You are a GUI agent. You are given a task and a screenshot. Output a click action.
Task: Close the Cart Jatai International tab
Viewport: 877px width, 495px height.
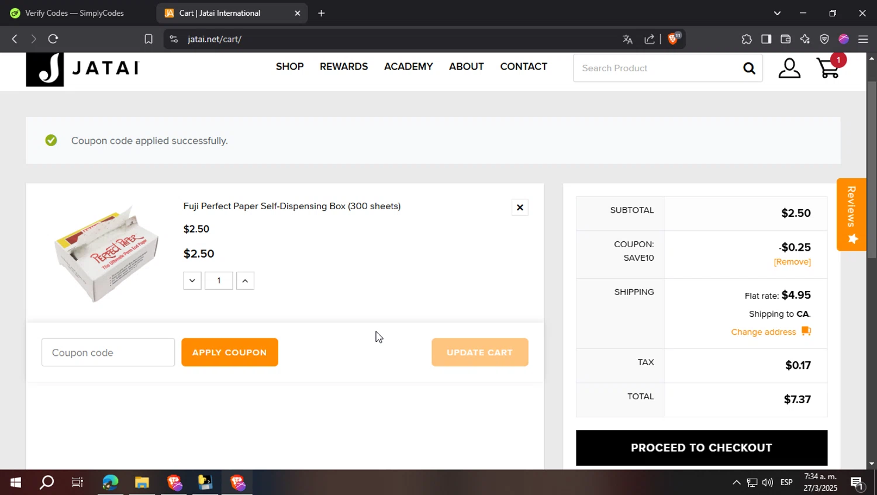pyautogui.click(x=297, y=13)
